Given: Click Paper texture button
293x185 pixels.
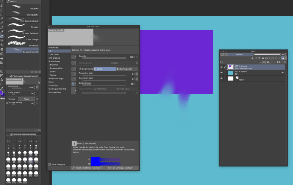Looking at the screenshot, I should coord(26,99).
